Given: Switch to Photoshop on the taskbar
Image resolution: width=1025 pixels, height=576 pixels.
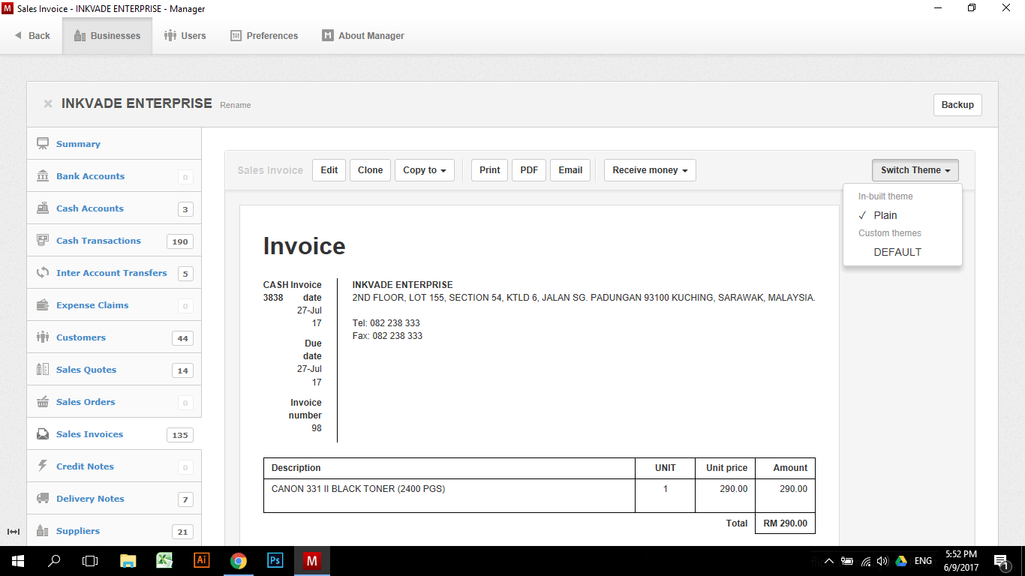Looking at the screenshot, I should pos(275,561).
